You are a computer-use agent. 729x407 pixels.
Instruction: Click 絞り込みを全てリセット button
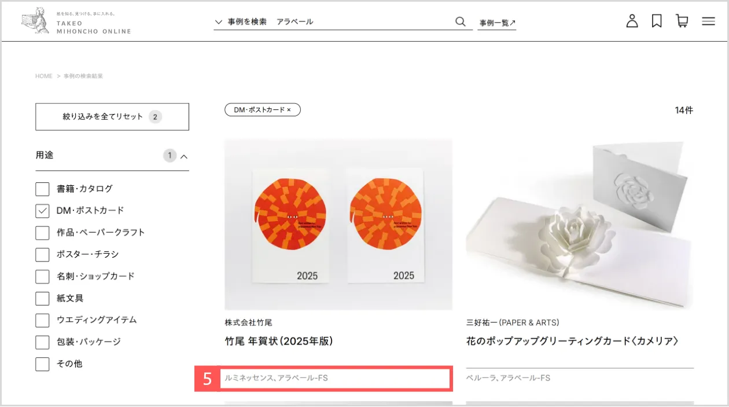pos(112,117)
